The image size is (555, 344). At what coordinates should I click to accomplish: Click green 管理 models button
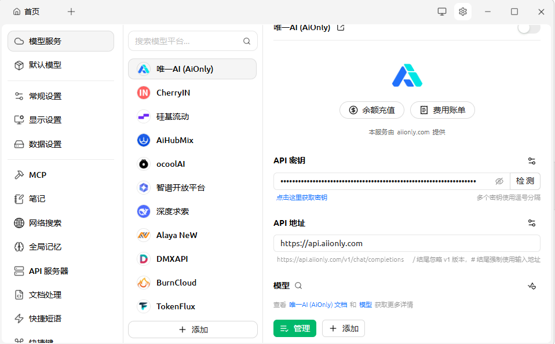pyautogui.click(x=295, y=328)
